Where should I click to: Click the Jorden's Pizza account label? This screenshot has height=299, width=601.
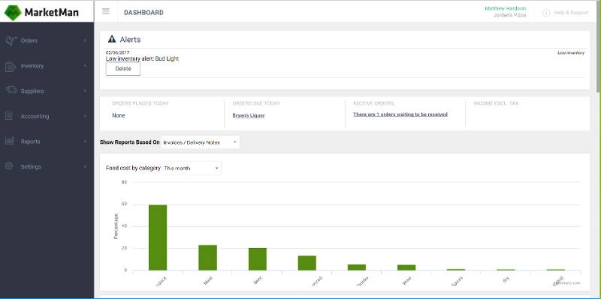pos(510,15)
